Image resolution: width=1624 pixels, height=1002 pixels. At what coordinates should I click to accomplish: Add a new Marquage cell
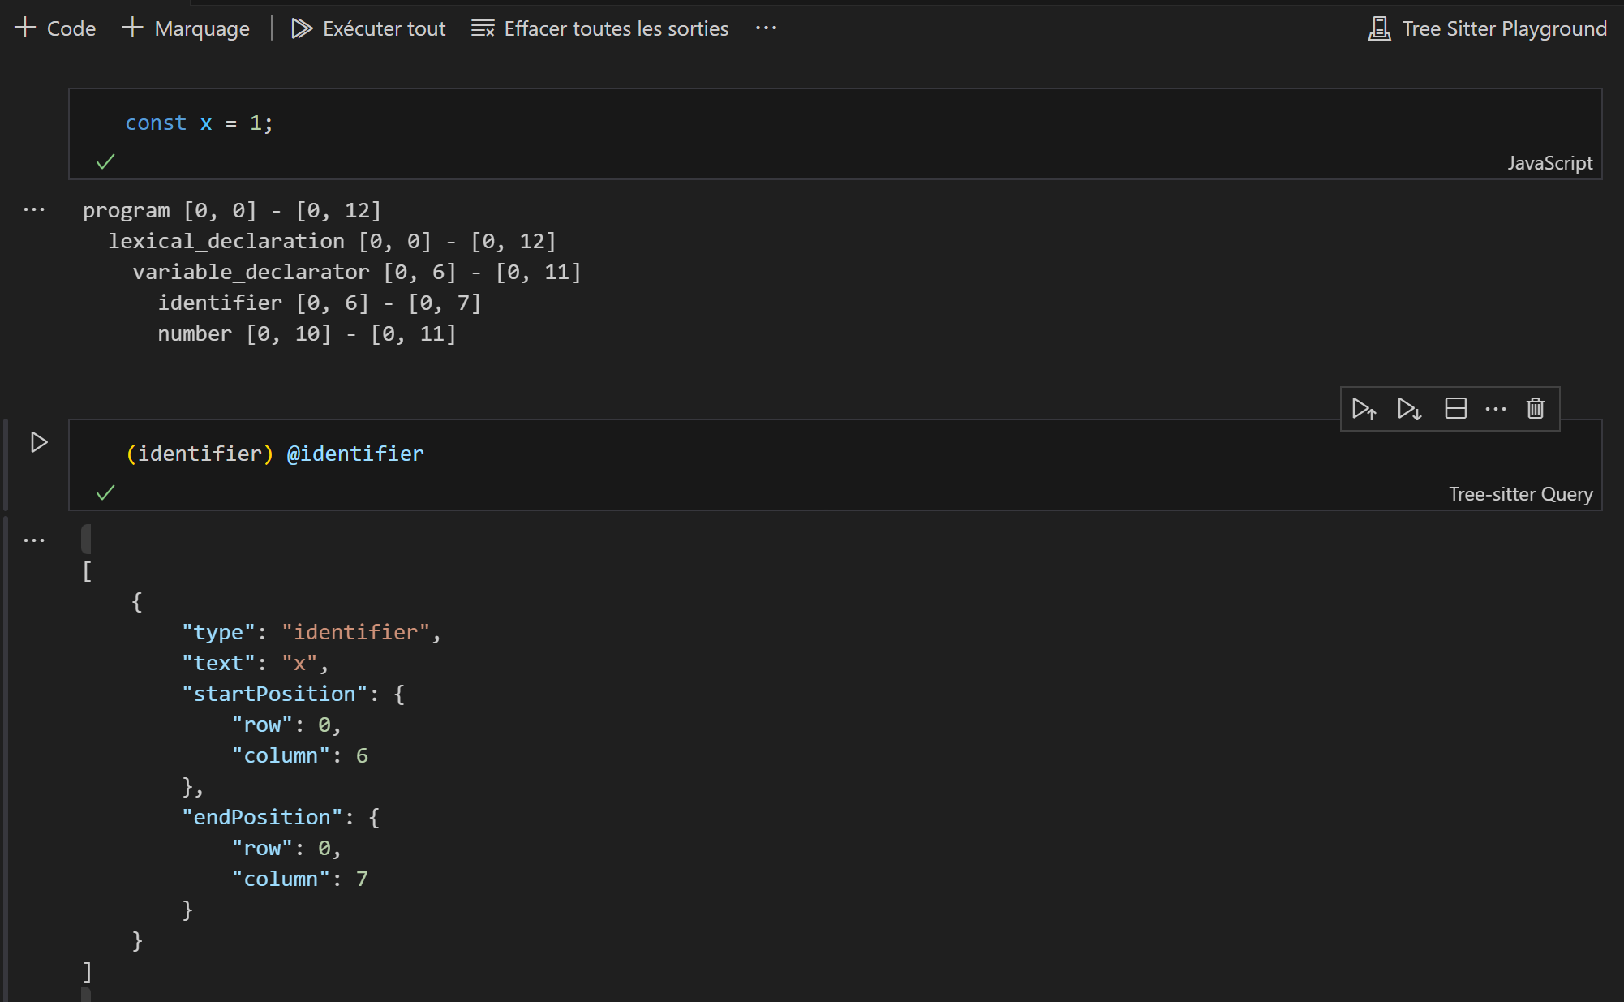pyautogui.click(x=186, y=28)
